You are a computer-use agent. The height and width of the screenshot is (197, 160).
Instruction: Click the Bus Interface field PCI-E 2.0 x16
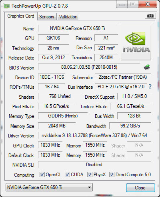(x=121, y=87)
